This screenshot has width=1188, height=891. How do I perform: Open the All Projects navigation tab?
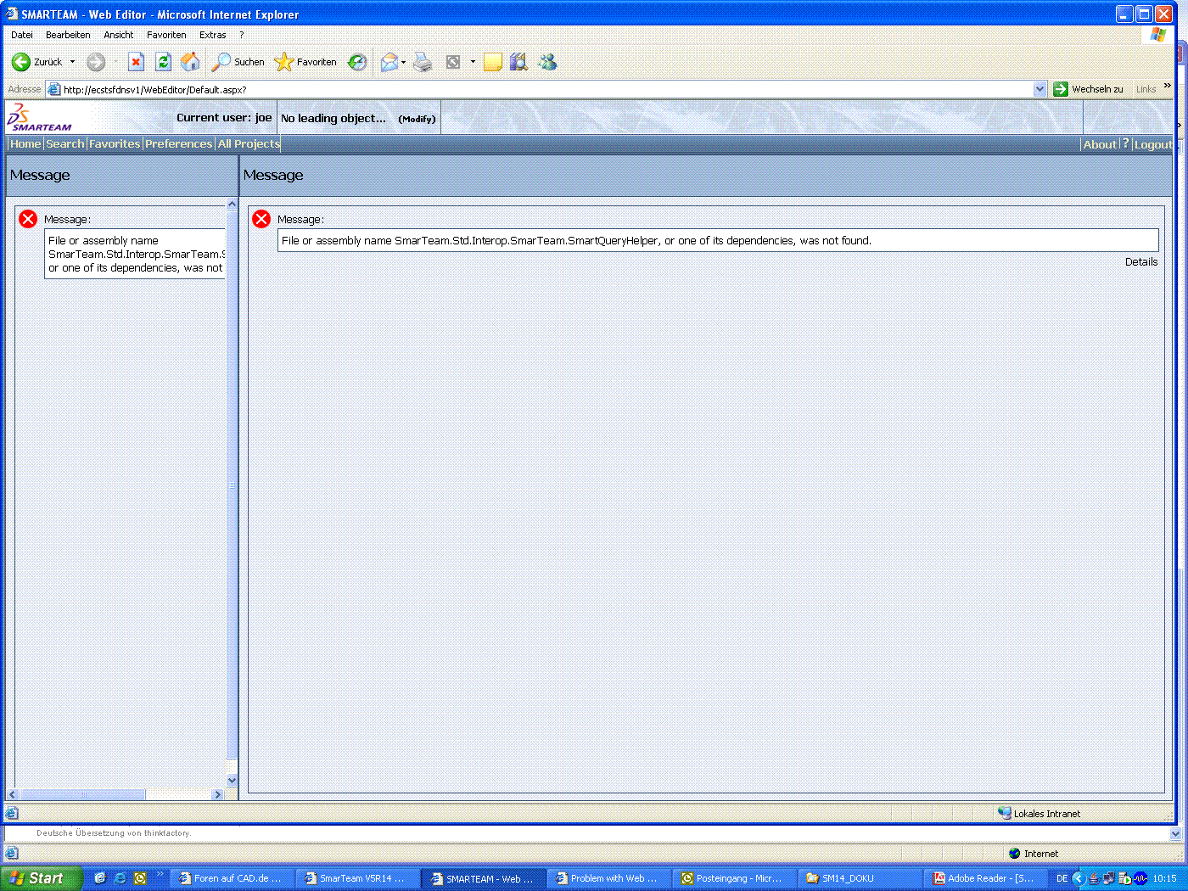(249, 144)
